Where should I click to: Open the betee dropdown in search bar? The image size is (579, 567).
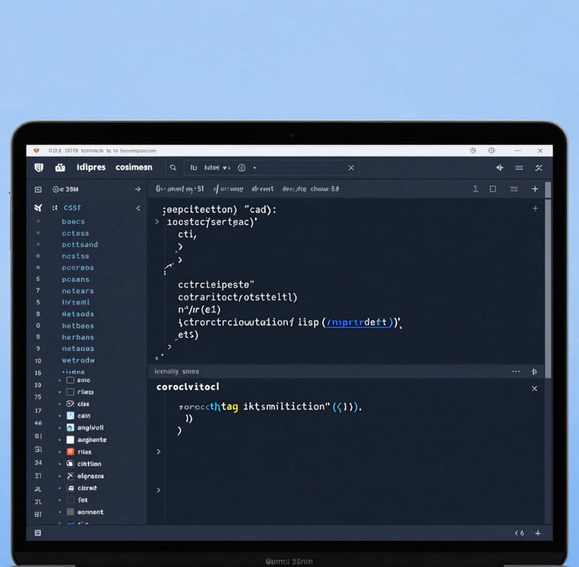(x=217, y=168)
